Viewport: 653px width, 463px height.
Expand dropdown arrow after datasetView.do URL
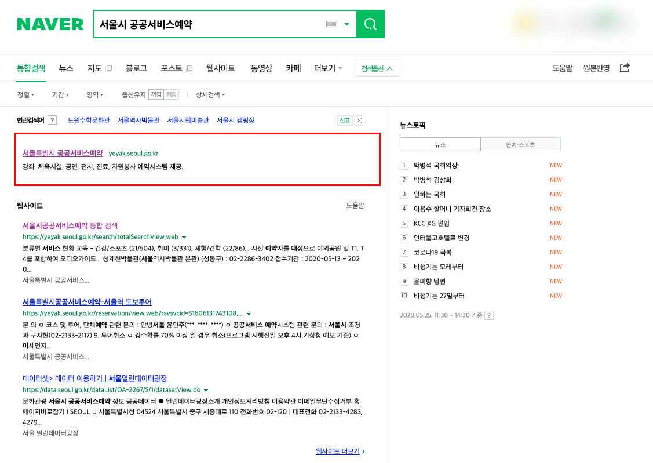pos(206,391)
